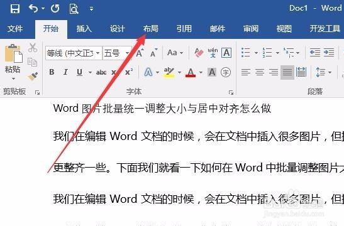Viewport: 344px width, 226px height.
Task: Apply the yellow text highlight color
Action: tap(169, 72)
